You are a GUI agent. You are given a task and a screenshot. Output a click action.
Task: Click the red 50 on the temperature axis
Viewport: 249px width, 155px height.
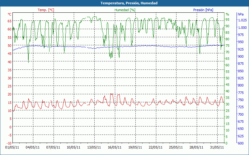tap(10, 46)
